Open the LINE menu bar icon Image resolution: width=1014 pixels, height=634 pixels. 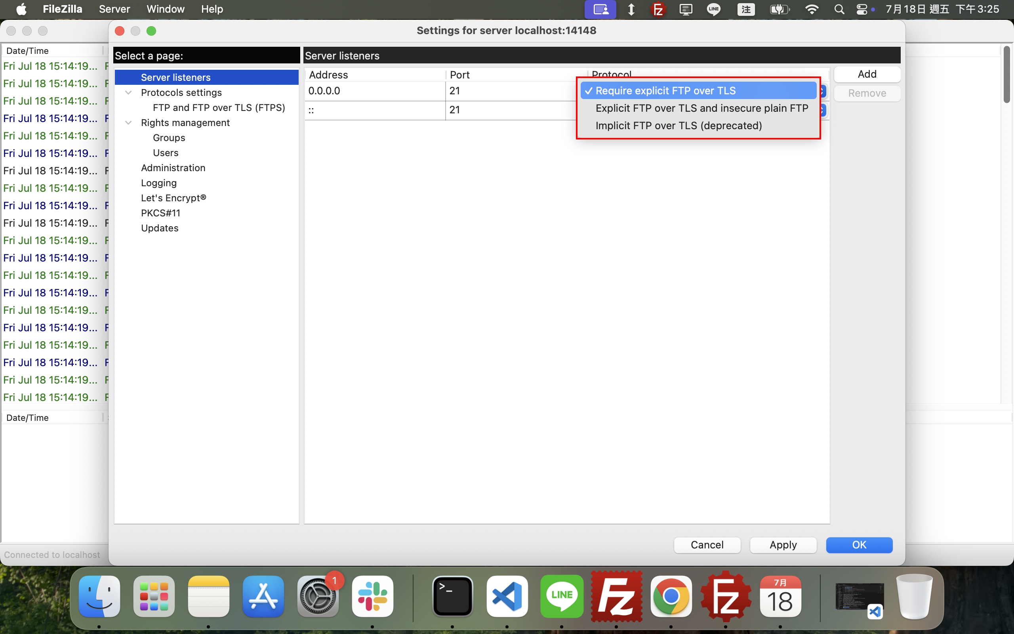coord(713,9)
